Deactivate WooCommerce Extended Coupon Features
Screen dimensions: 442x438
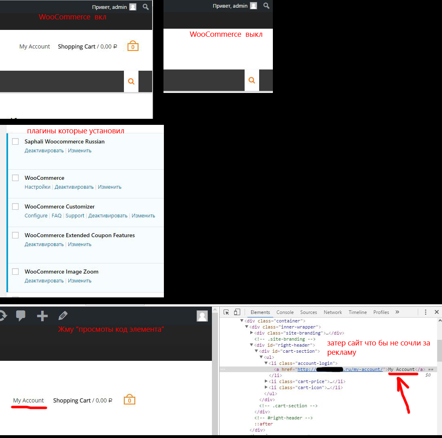pos(44,244)
